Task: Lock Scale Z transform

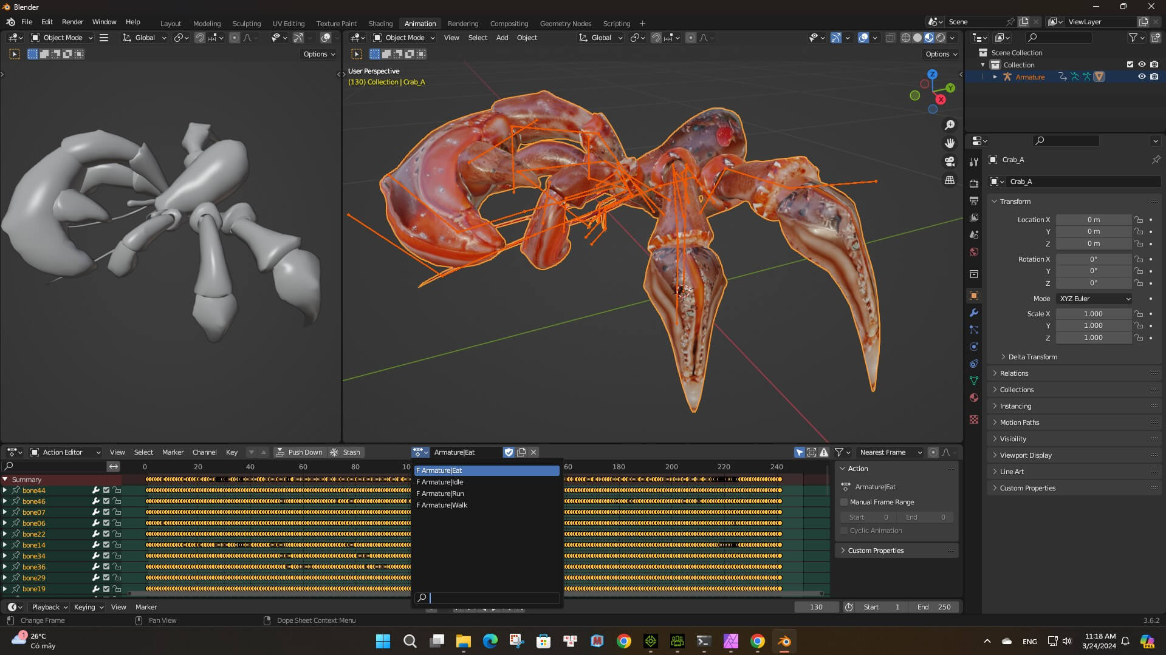Action: click(1139, 338)
